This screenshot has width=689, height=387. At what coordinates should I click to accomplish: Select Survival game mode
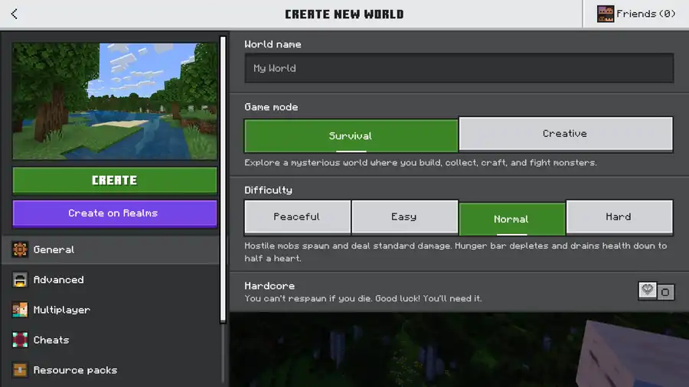pos(351,135)
